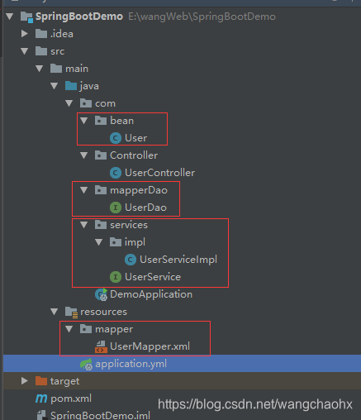Click the services package icon
The width and height of the screenshot is (361, 420).
101,225
